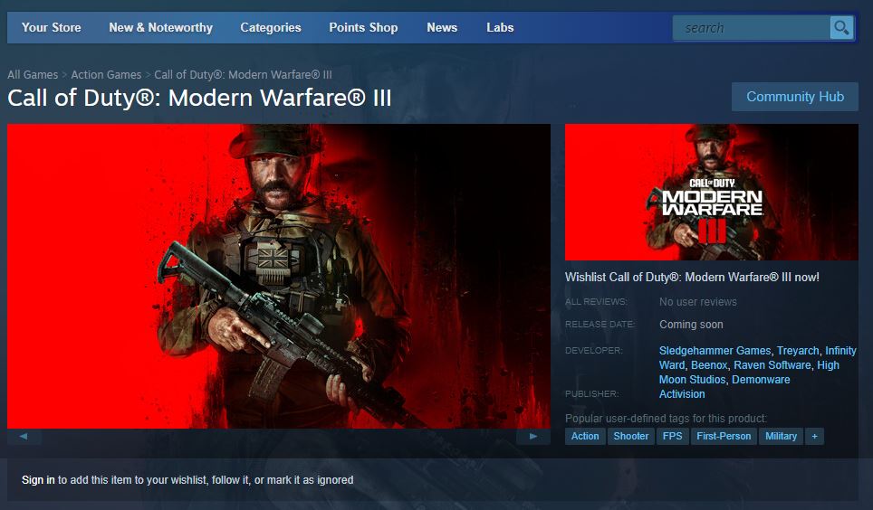Image resolution: width=873 pixels, height=510 pixels.
Task: Open the News tab
Action: [442, 27]
